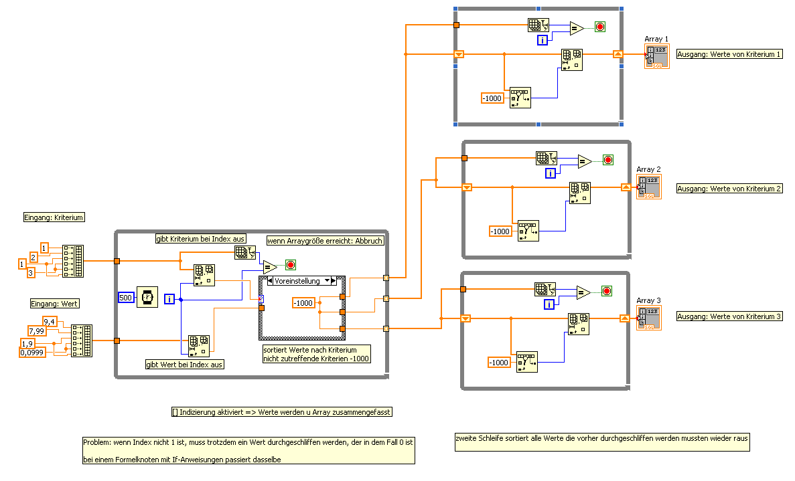The image size is (795, 481).
Task: Click the Eingang: Wert array constant block
Action: (82, 341)
